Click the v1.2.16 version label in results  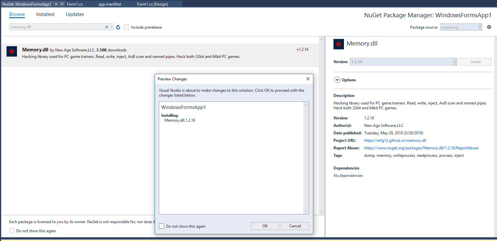pos(303,49)
